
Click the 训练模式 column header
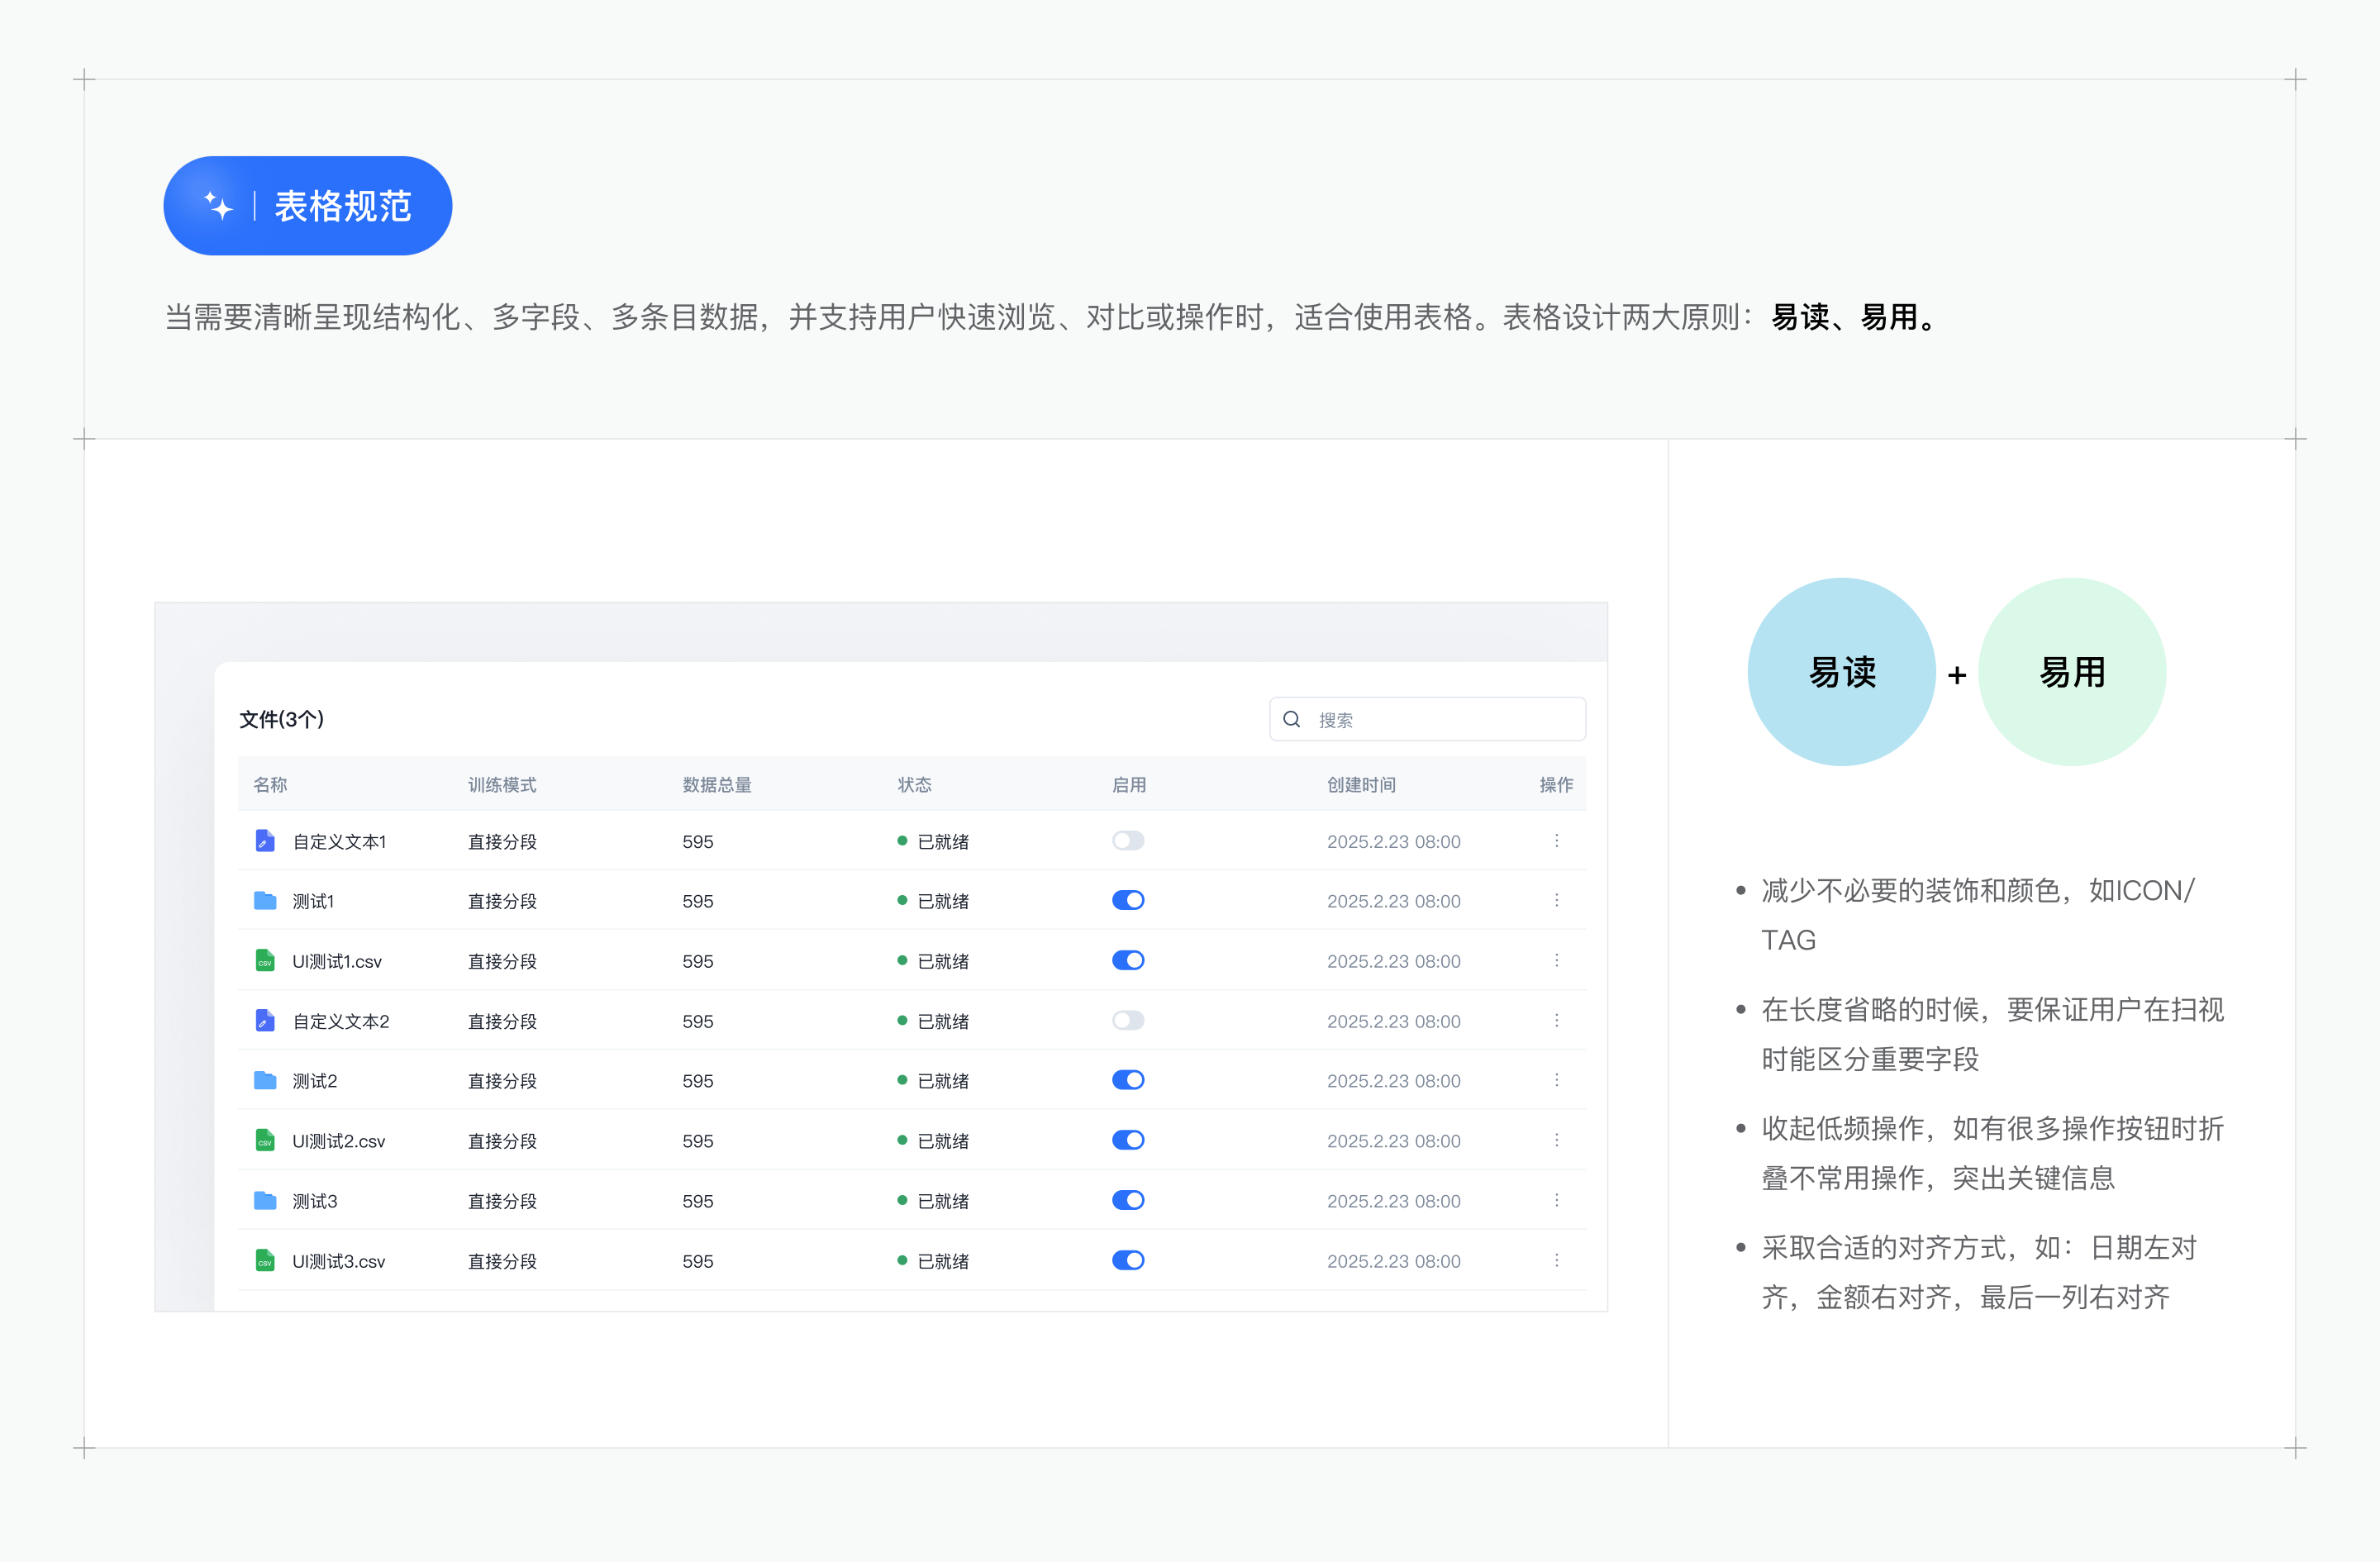click(x=502, y=785)
